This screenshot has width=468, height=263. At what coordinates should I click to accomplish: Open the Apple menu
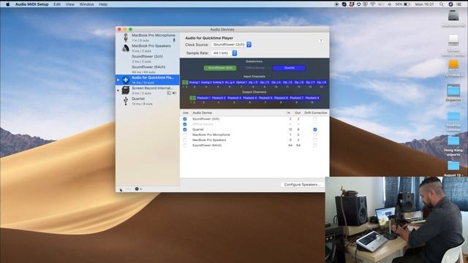pos(8,4)
